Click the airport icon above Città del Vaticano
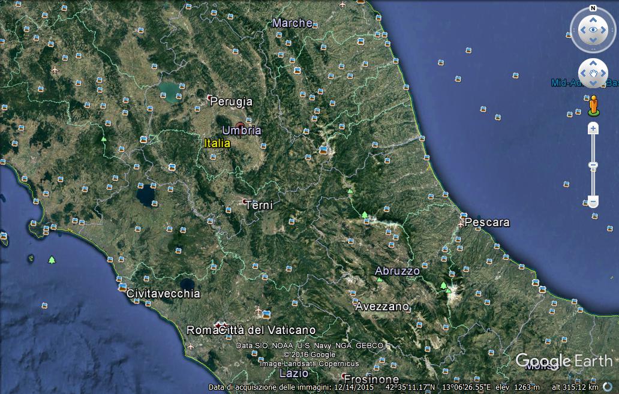Image resolution: width=619 pixels, height=394 pixels. pyautogui.click(x=259, y=311)
